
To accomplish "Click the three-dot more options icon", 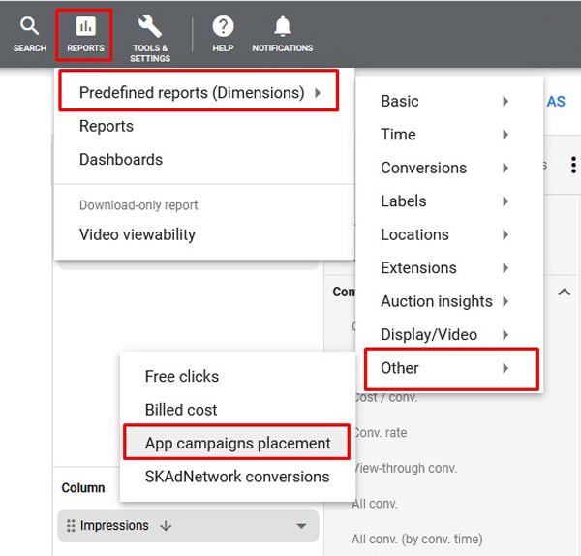I will pos(573,166).
